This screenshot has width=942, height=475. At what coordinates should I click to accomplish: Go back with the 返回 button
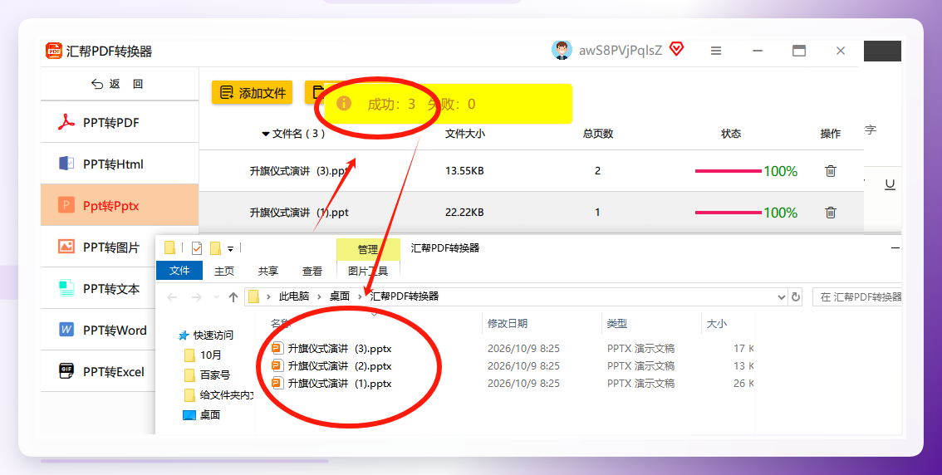(117, 84)
